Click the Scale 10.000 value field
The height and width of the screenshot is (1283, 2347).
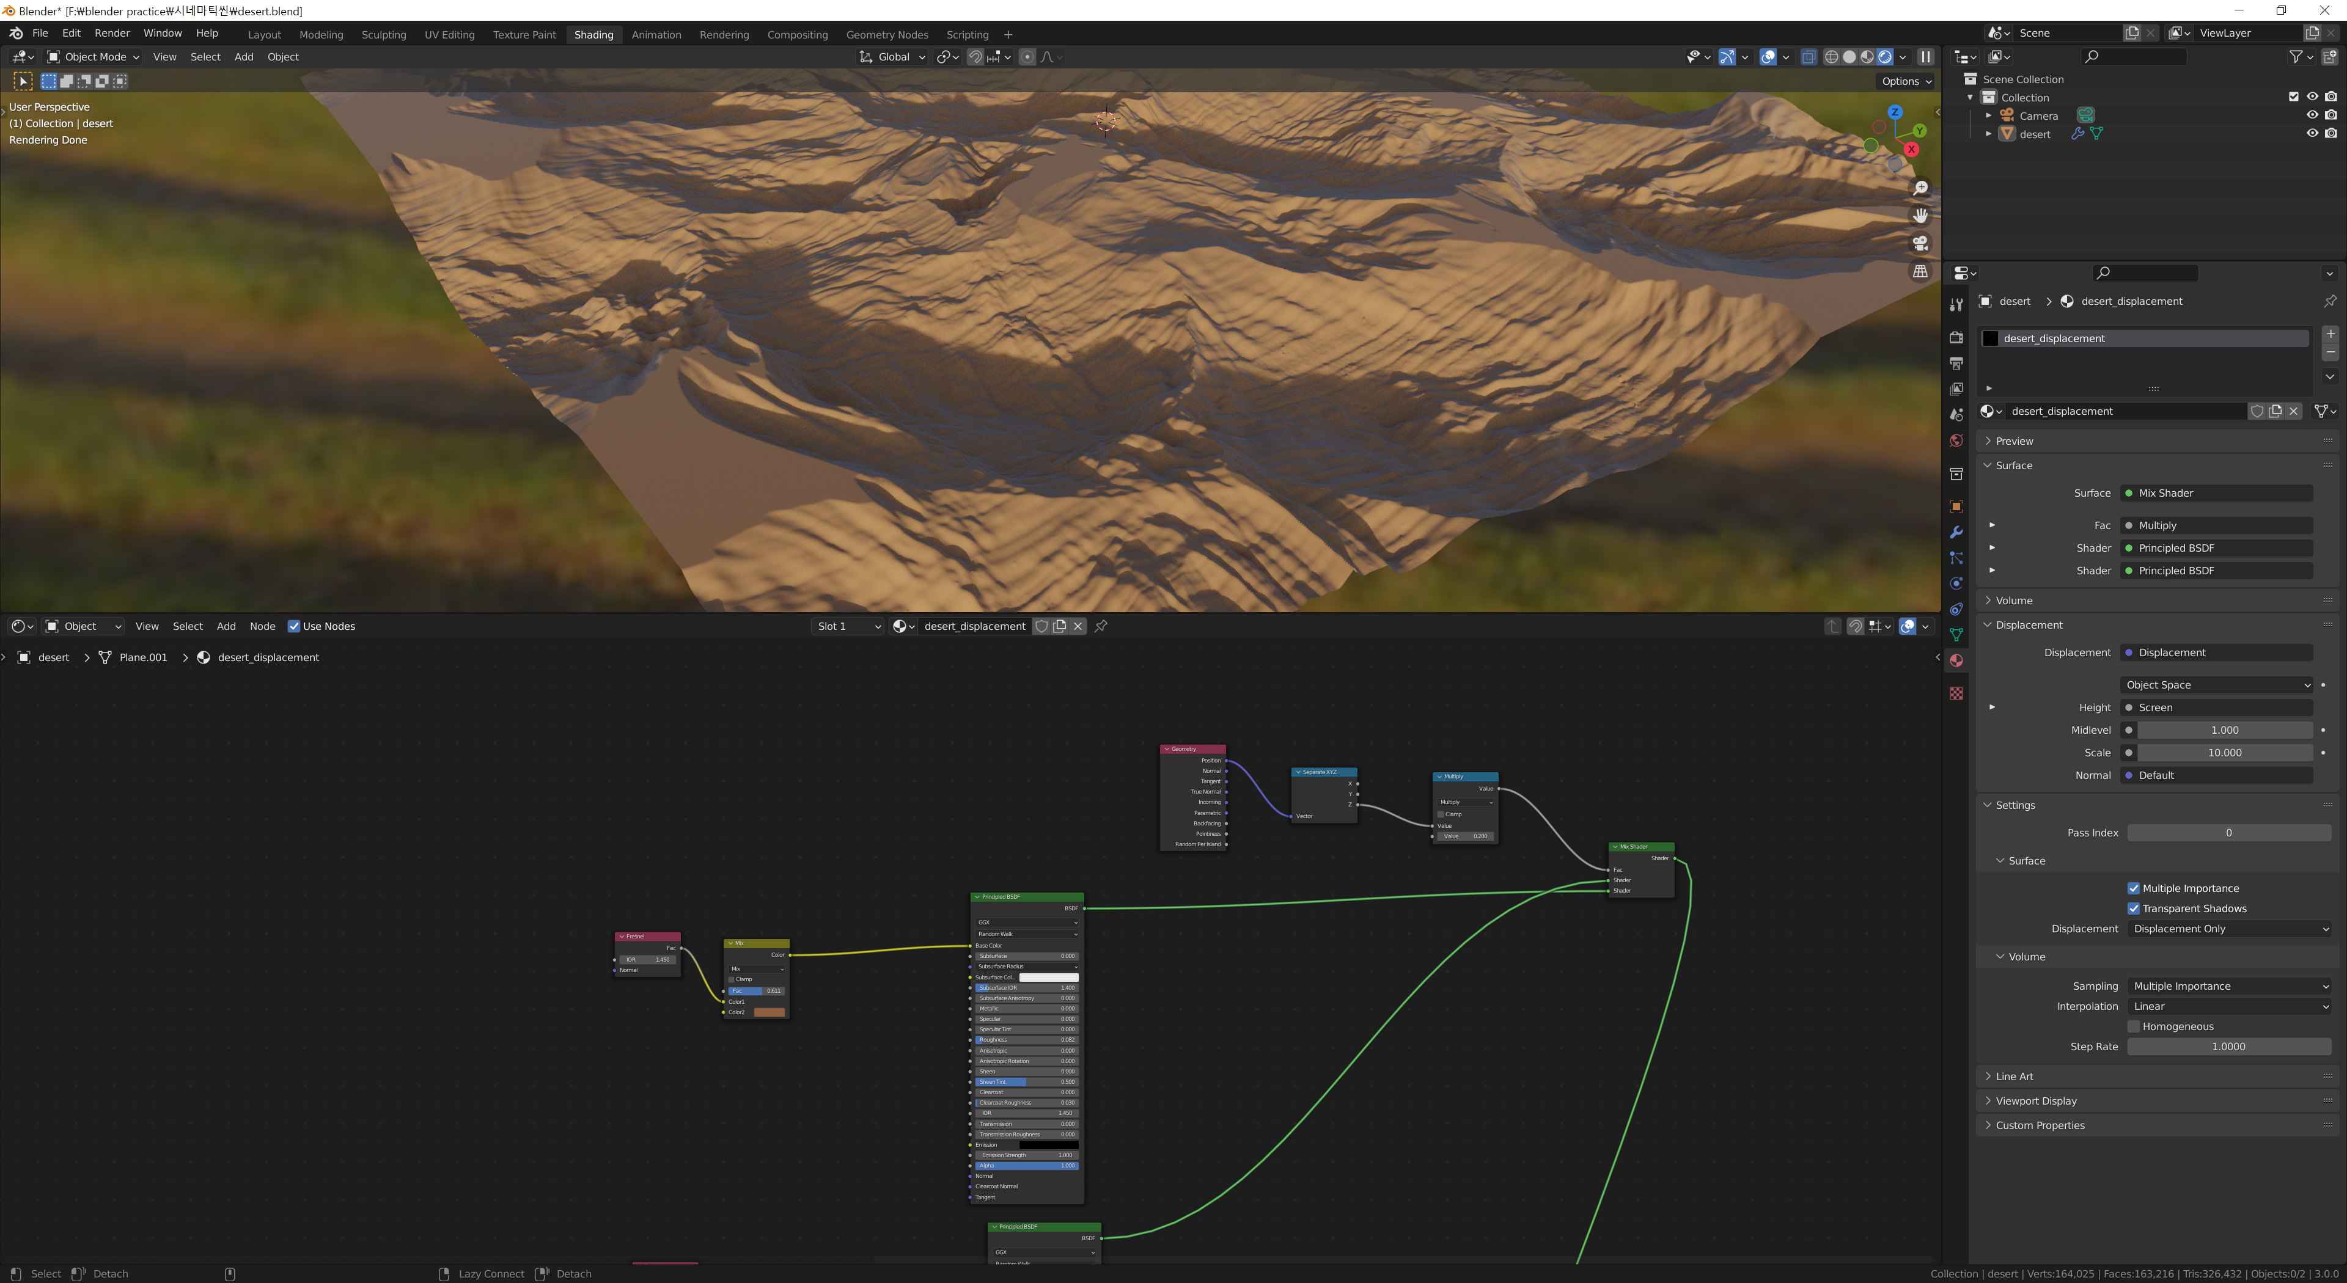[2223, 753]
